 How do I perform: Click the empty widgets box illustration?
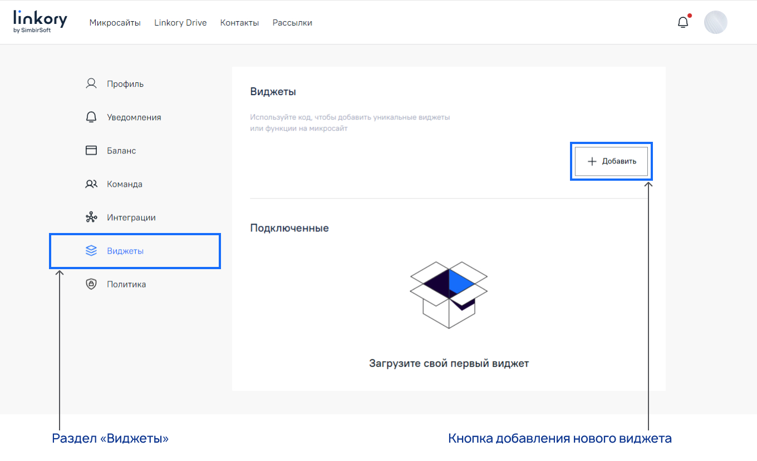pos(449,294)
